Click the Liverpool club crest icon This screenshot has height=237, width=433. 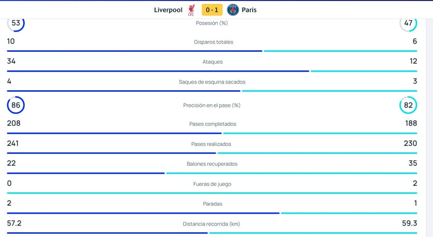click(x=192, y=10)
